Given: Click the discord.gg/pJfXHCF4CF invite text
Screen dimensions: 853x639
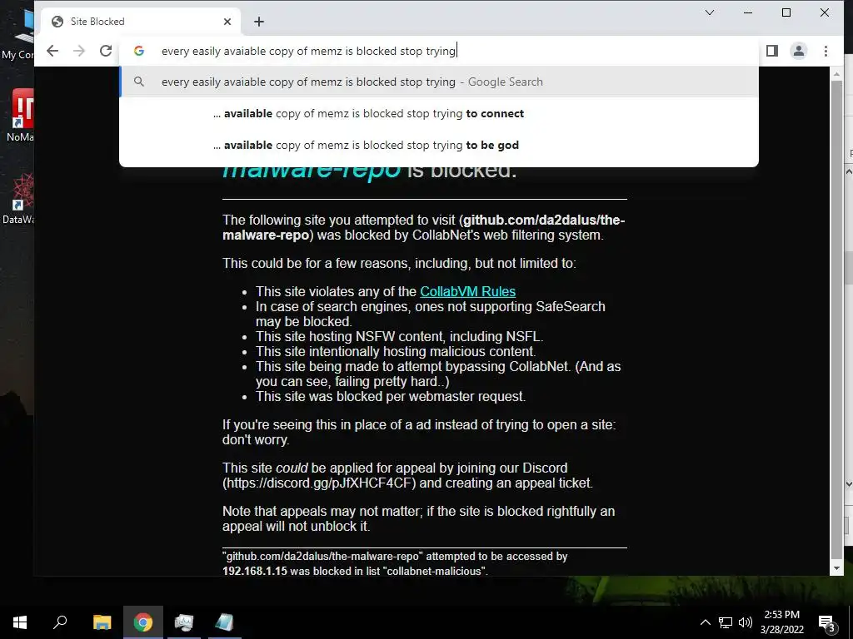Looking at the screenshot, I should (x=319, y=483).
